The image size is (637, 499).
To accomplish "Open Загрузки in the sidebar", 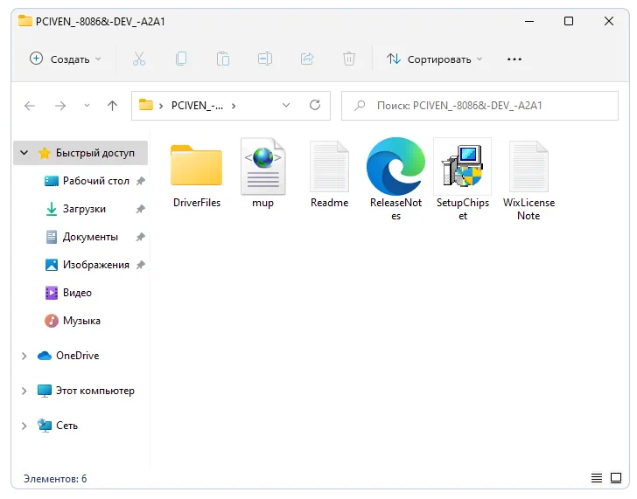I will 84,209.
